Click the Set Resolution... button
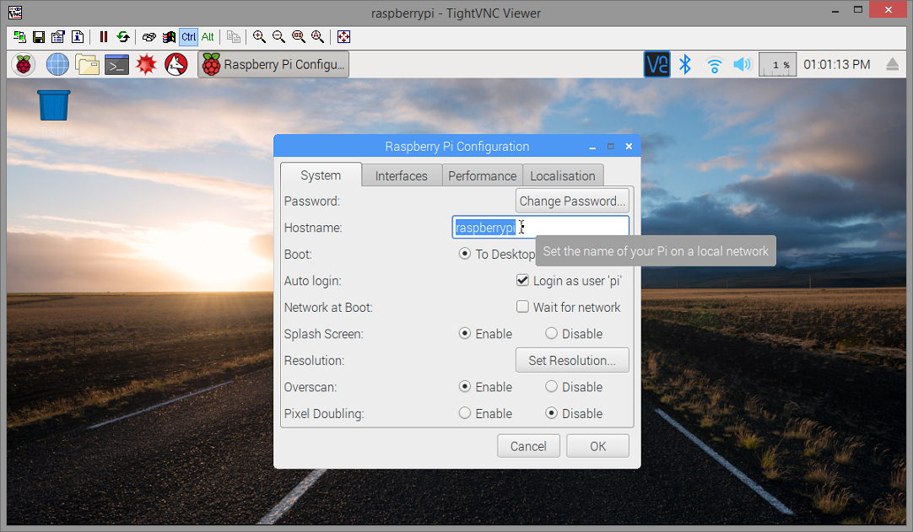 572,360
